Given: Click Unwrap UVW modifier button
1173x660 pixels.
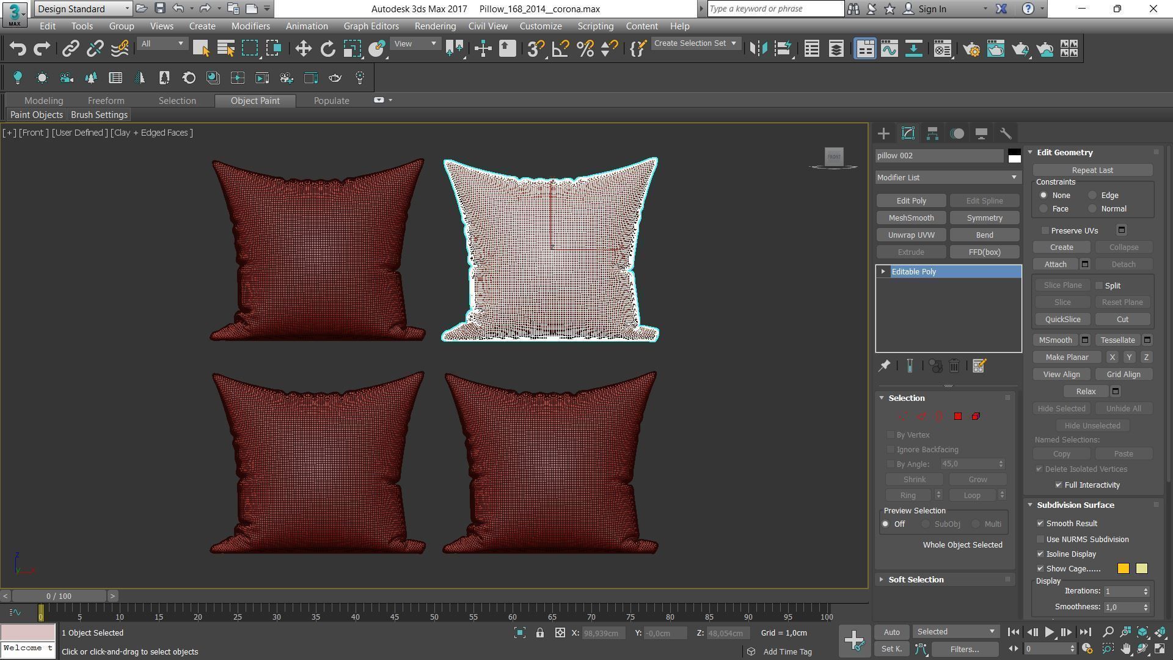Looking at the screenshot, I should click(x=911, y=235).
